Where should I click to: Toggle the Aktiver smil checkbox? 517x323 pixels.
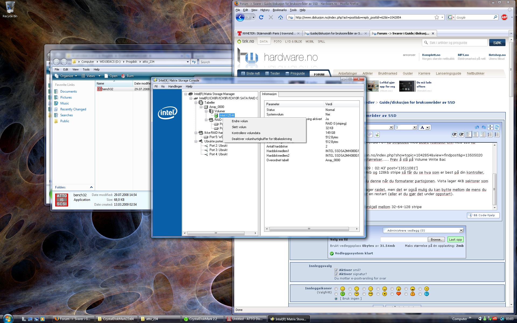(336, 270)
